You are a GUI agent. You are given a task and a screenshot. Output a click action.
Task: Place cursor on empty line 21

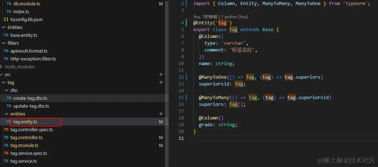click(x=285, y=138)
